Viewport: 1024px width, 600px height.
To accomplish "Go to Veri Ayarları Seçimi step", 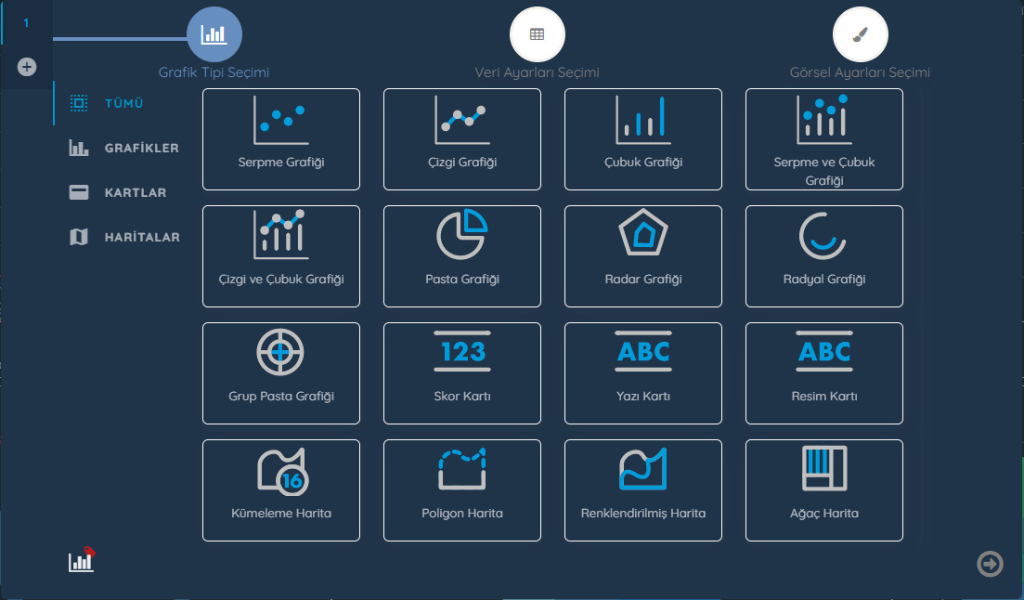I will point(537,34).
